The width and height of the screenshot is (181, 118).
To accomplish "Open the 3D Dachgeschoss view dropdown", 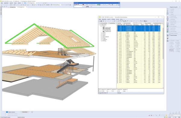I will click(37, 3).
